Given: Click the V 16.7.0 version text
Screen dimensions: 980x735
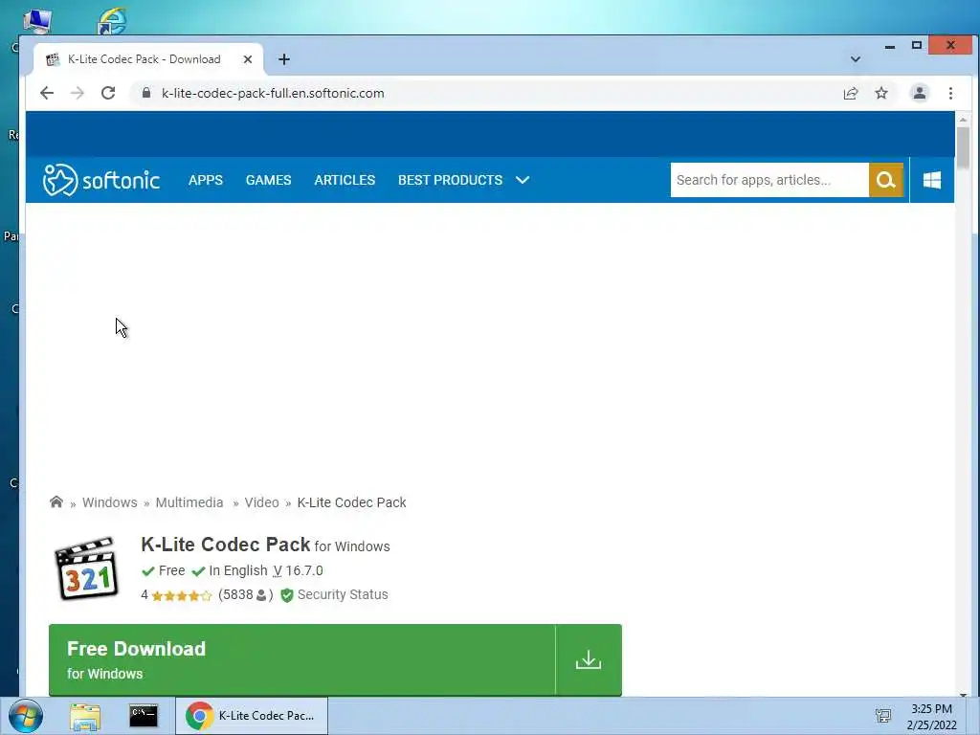Looking at the screenshot, I should [299, 570].
